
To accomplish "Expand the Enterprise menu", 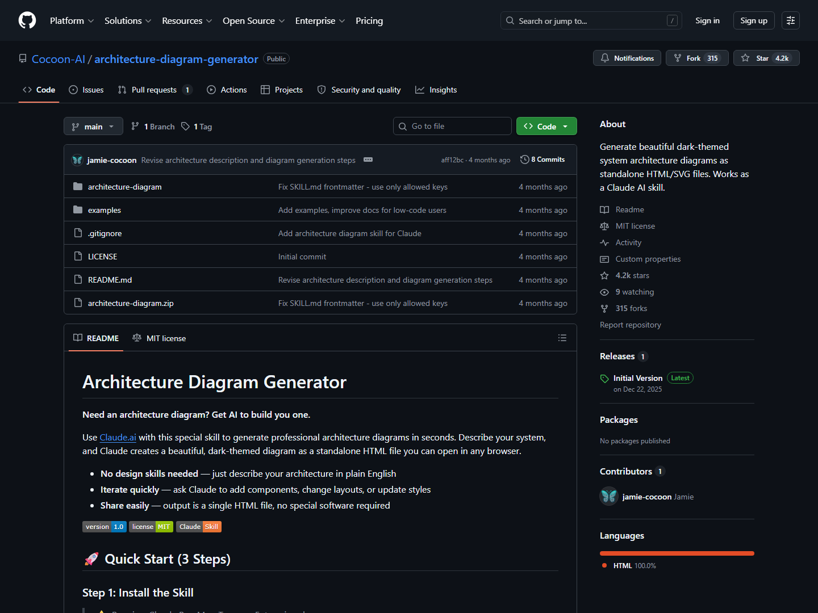I will [x=320, y=20].
